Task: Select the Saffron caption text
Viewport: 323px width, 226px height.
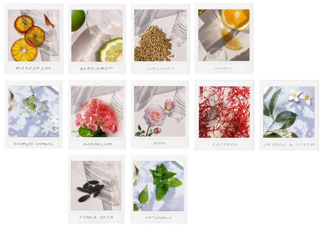Action: 224,144
